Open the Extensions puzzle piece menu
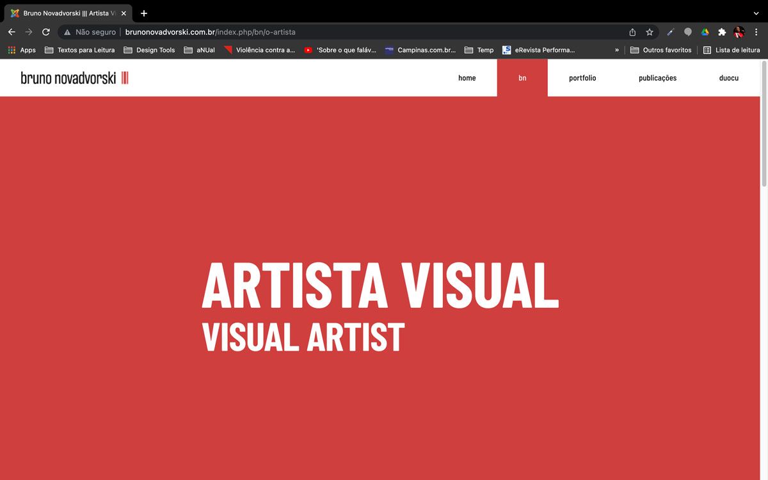 click(x=722, y=32)
